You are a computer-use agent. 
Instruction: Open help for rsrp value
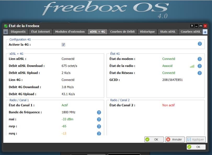pos(99,126)
